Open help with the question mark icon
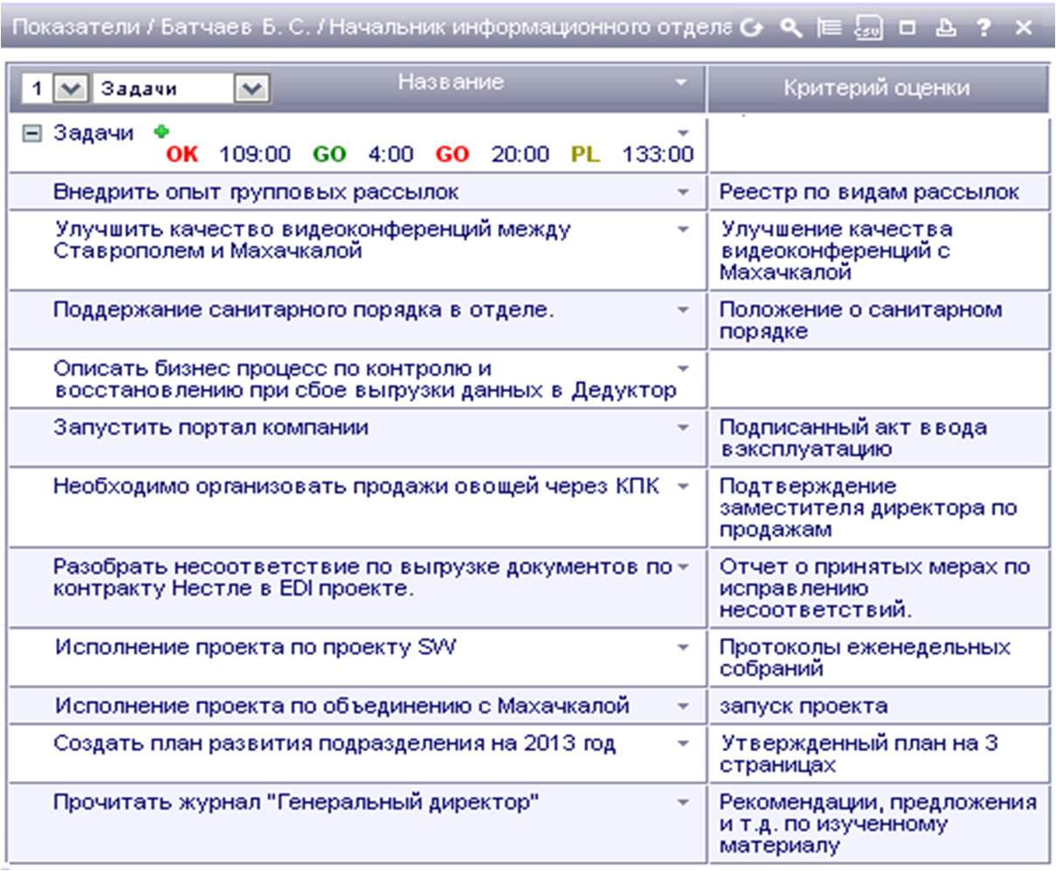The width and height of the screenshot is (1056, 871). pyautogui.click(x=984, y=27)
